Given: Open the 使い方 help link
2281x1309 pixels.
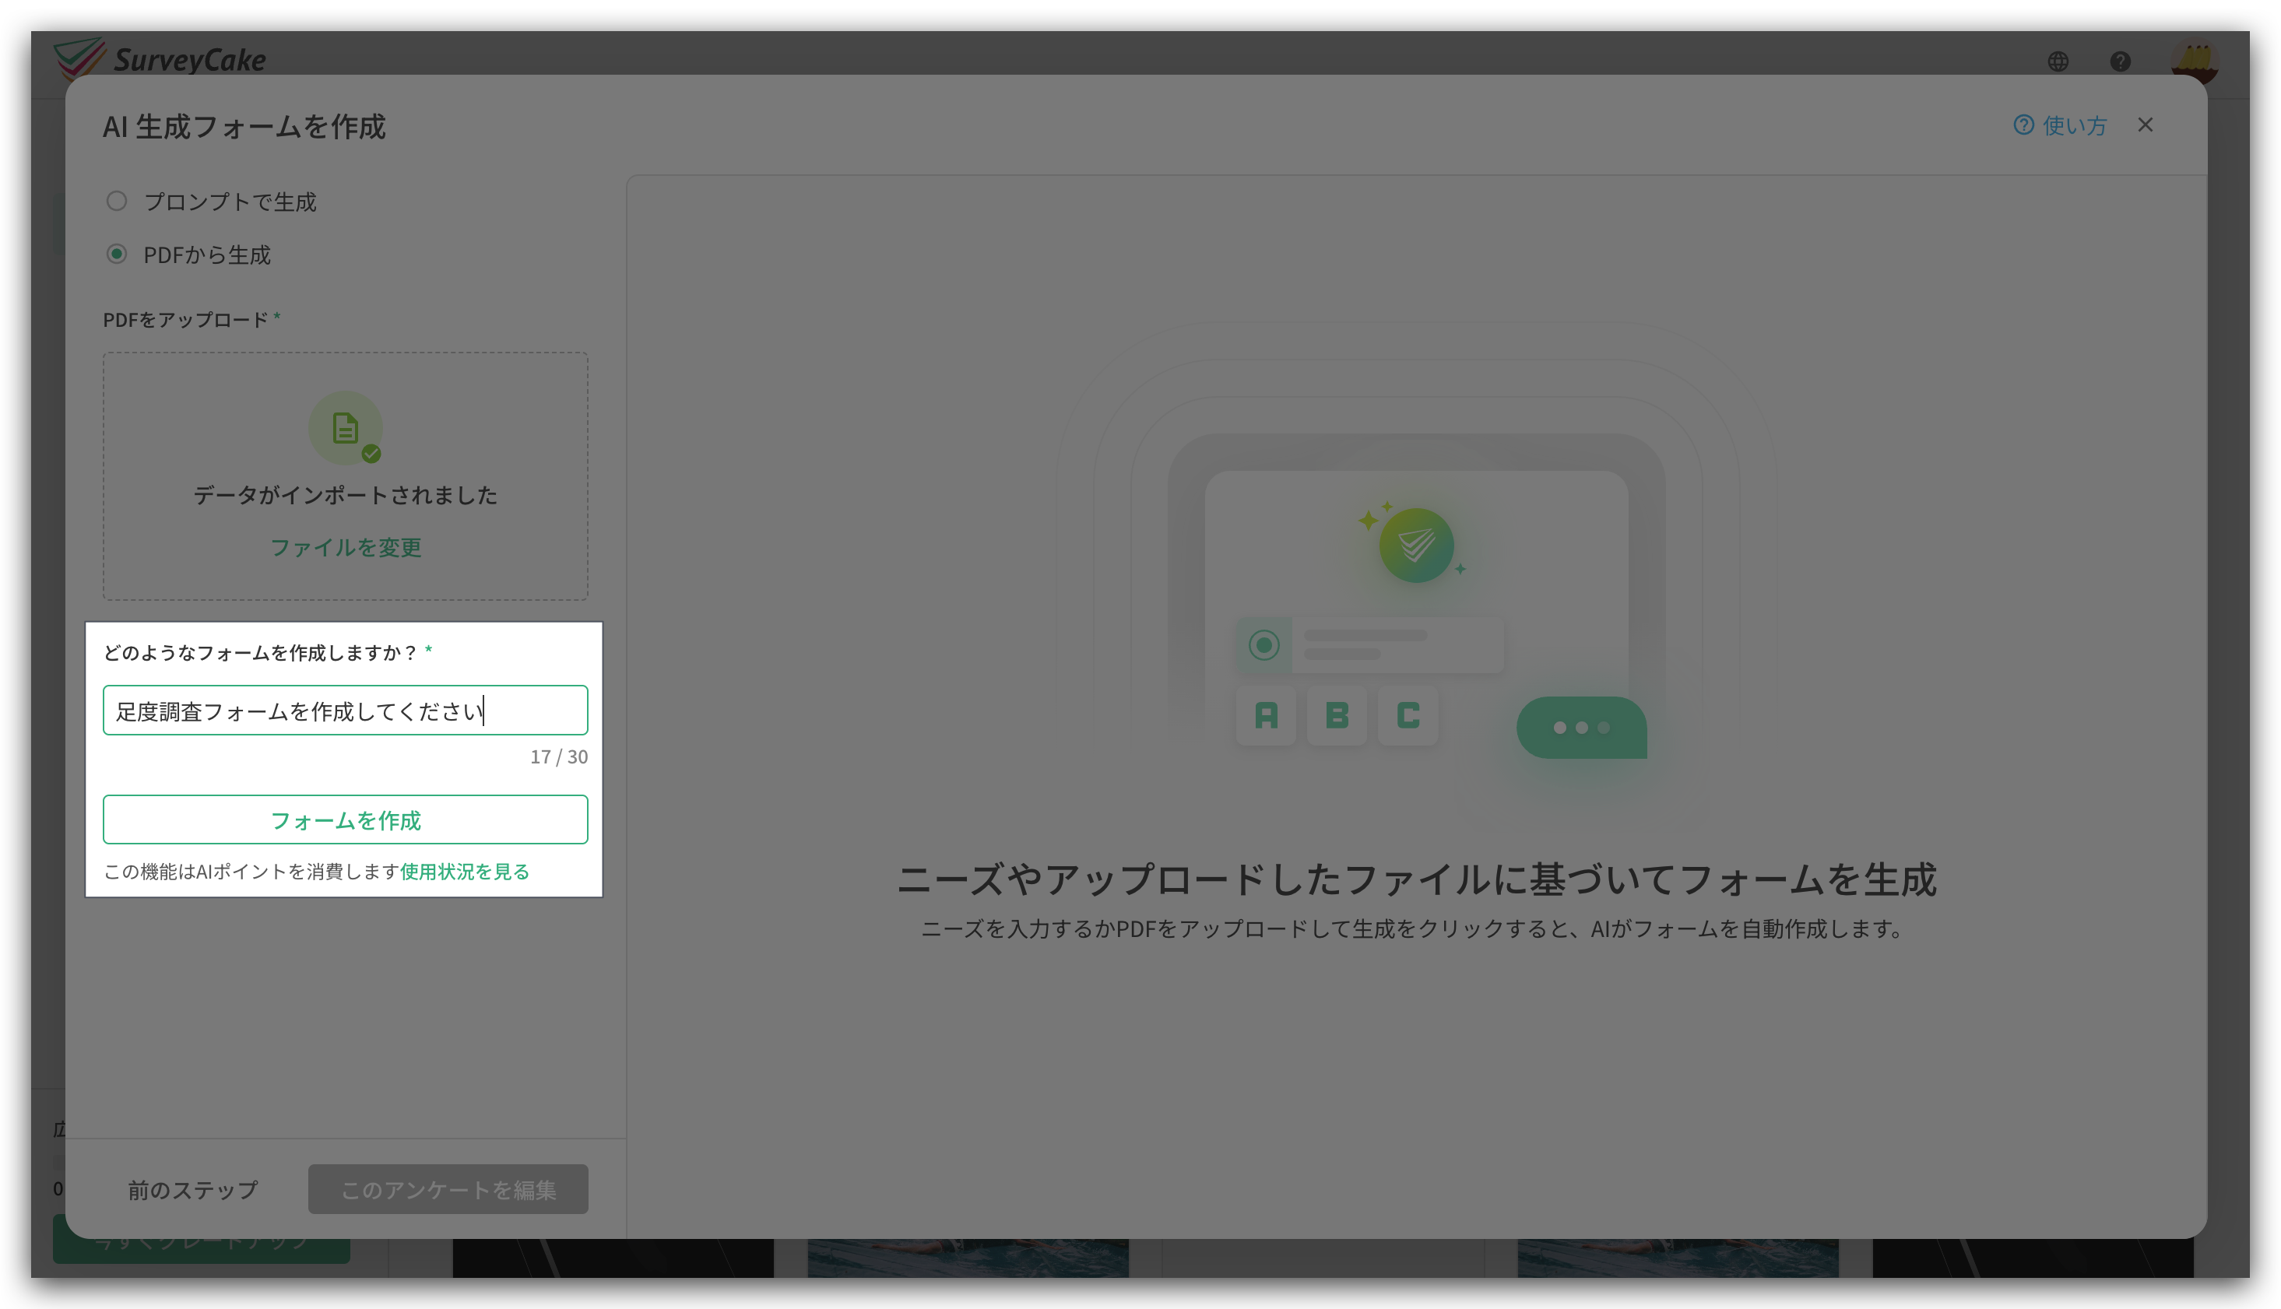Looking at the screenshot, I should [2060, 125].
